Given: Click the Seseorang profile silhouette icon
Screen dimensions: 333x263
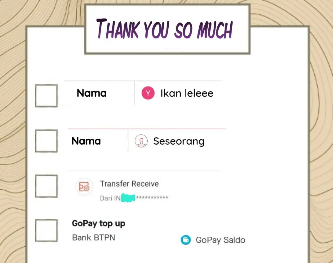Looking at the screenshot, I should click(x=141, y=141).
